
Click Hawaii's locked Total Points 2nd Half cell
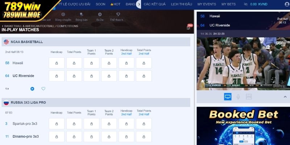pos(144,63)
